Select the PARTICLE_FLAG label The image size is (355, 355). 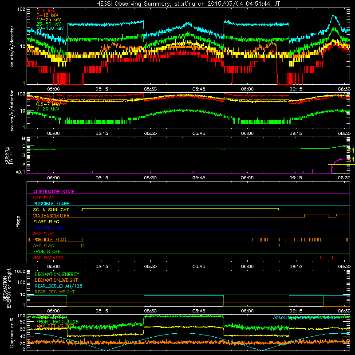[50, 240]
